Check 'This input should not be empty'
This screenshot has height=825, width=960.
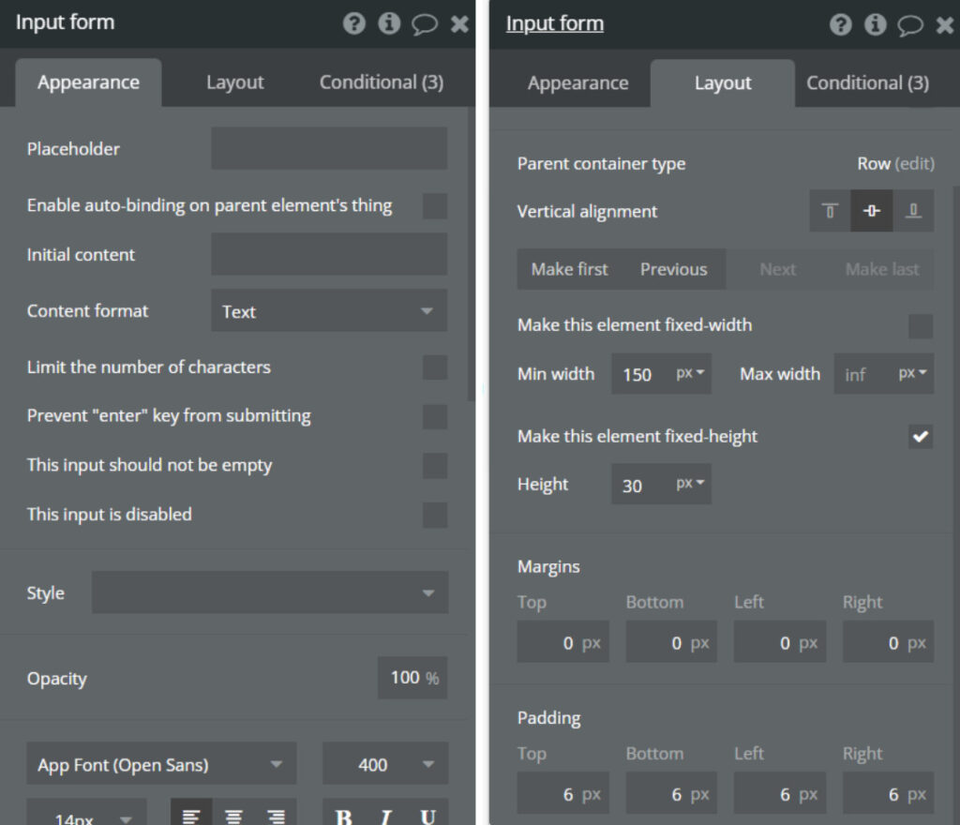434,466
